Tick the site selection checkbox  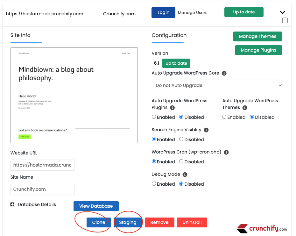[x=285, y=20]
